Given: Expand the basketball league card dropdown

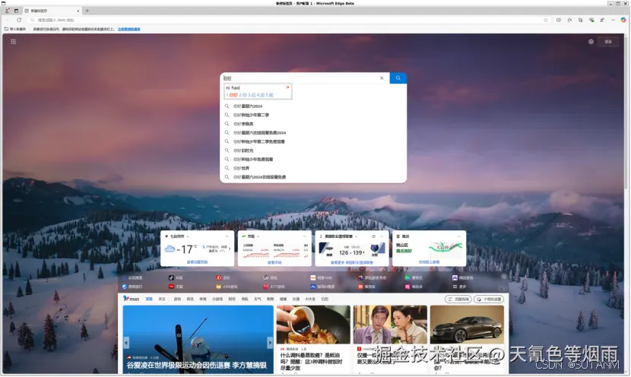Looking at the screenshot, I should pos(356,236).
